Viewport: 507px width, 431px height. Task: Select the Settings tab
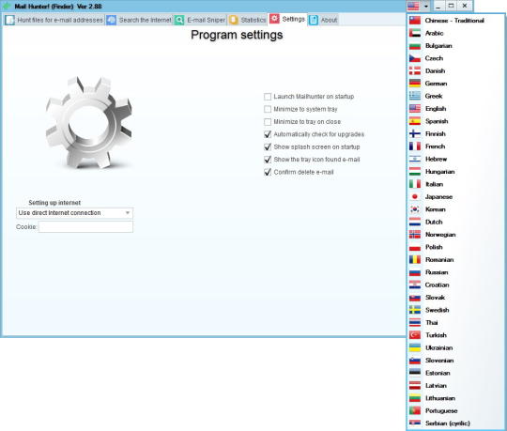coord(287,19)
